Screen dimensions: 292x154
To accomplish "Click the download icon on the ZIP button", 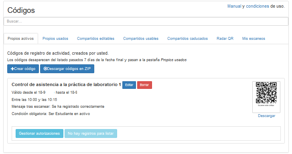I will pyautogui.click(x=45, y=68).
